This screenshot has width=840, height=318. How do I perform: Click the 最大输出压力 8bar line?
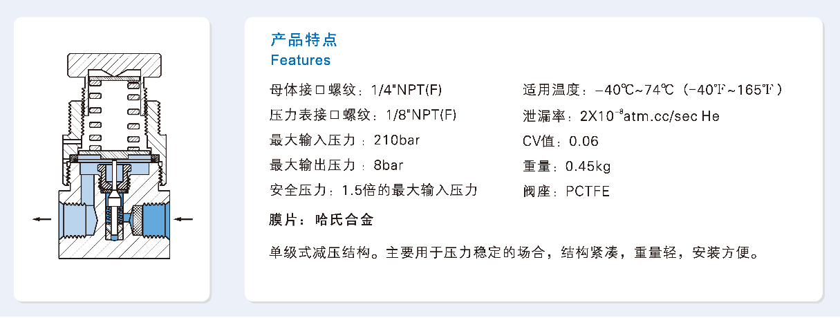[x=336, y=165]
